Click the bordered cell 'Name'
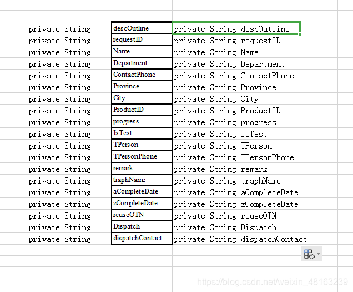 tap(142, 52)
